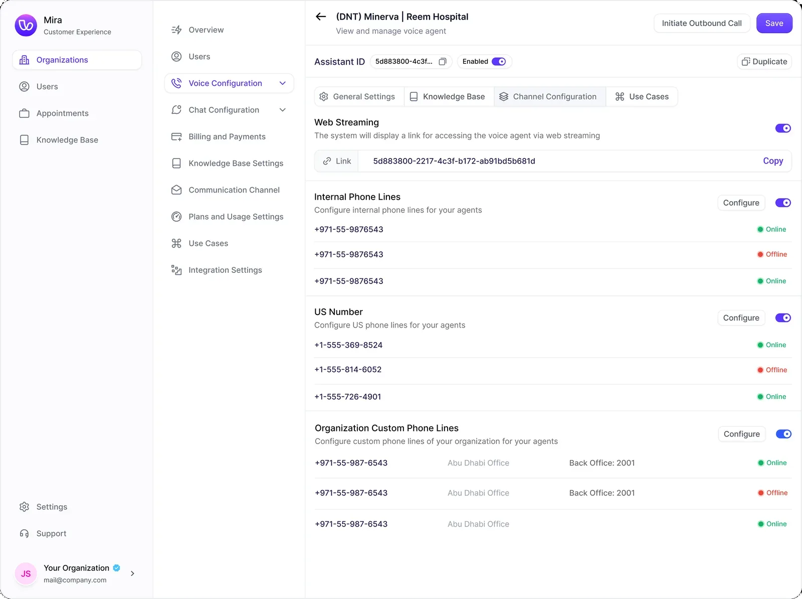Screen dimensions: 802x599
Task: Expand the Chat Configuration chevron
Action: tap(283, 110)
